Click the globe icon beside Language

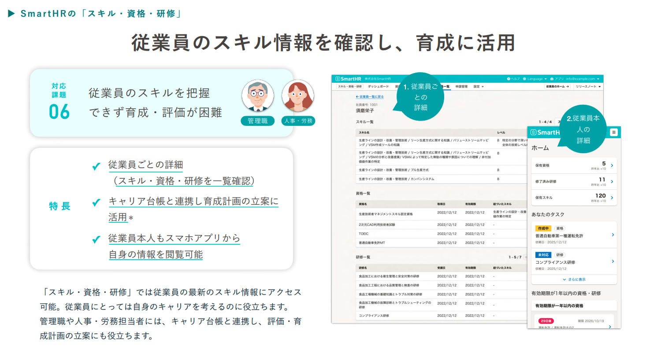point(524,79)
